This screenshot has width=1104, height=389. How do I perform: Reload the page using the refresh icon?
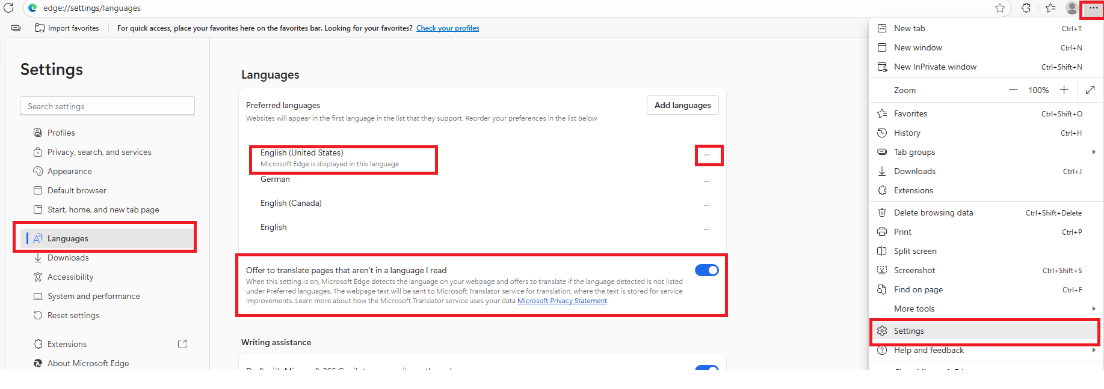tap(8, 8)
